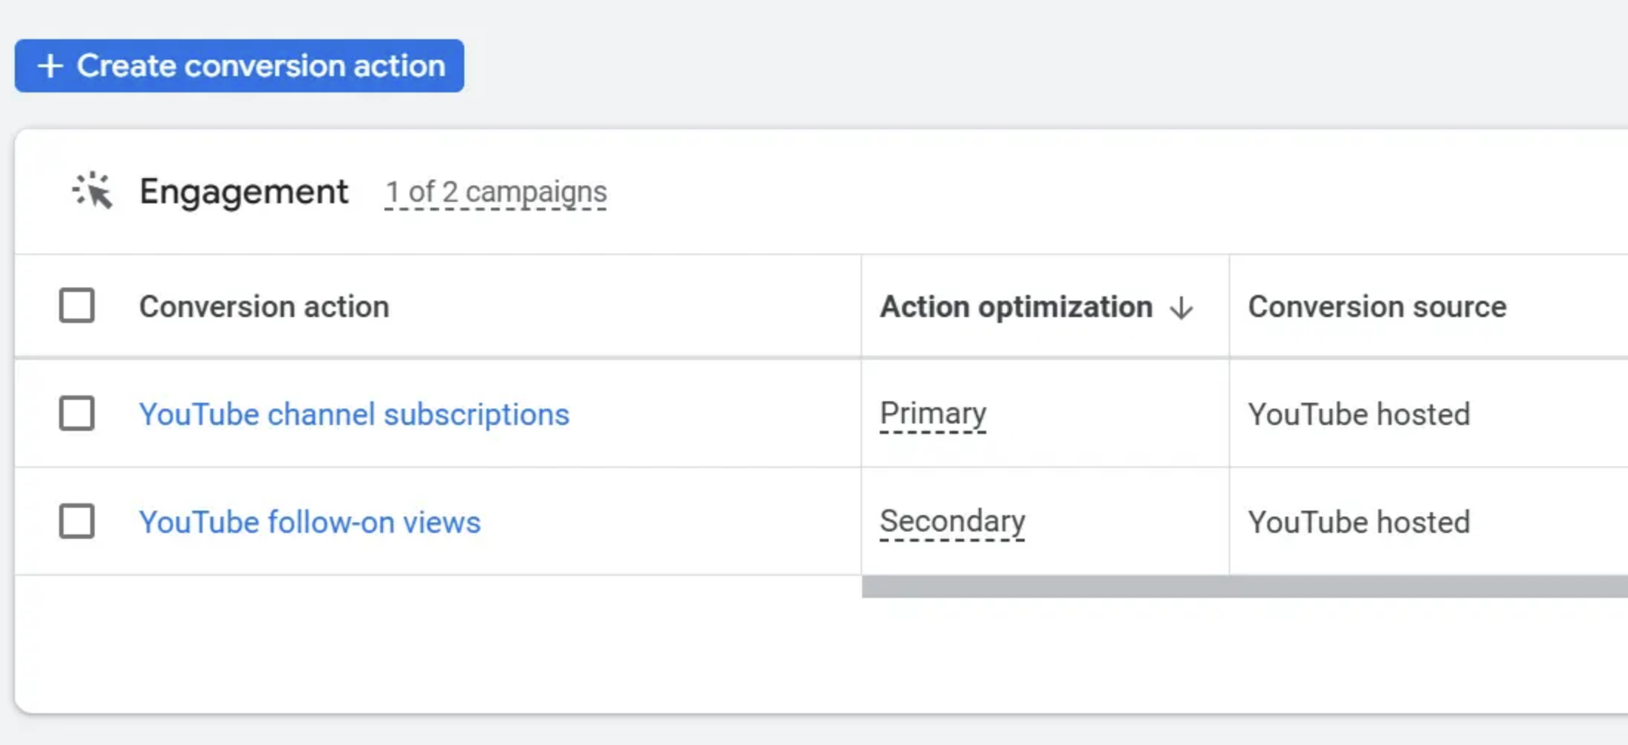Open the YouTube follow-on views conversion action
Viewport: 1628px width, 745px height.
(310, 522)
